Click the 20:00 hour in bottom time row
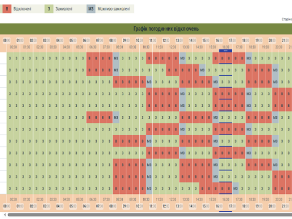292x219 pixels. point(272,206)
